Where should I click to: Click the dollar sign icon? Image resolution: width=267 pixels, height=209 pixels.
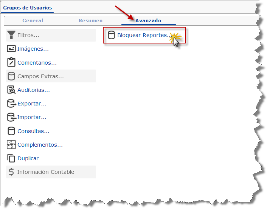[x=11, y=172]
